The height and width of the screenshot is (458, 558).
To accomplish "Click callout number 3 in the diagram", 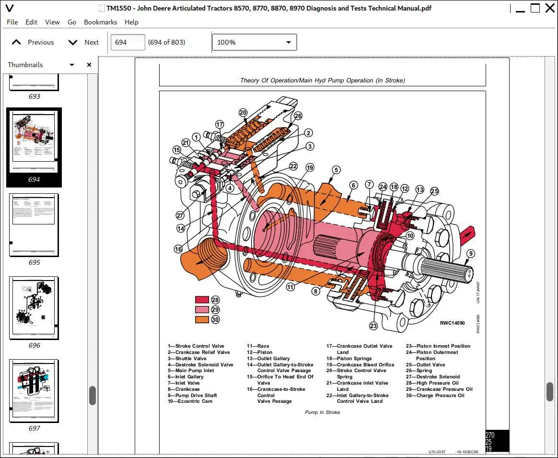I will (x=310, y=146).
